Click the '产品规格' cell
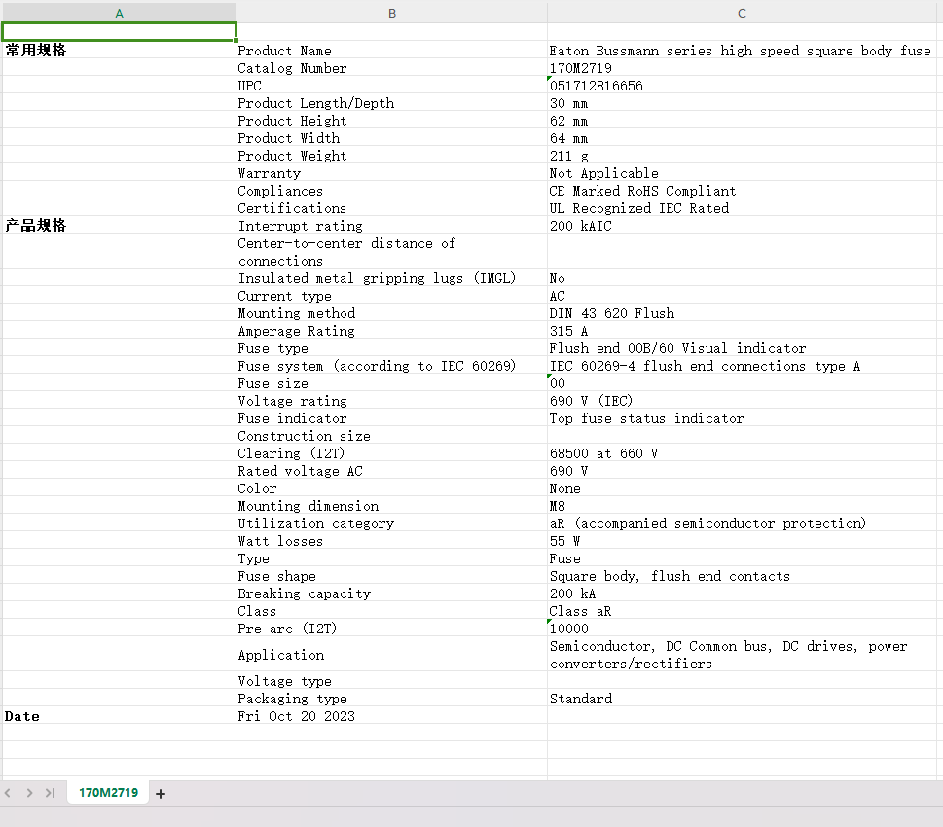943x827 pixels. 119,225
